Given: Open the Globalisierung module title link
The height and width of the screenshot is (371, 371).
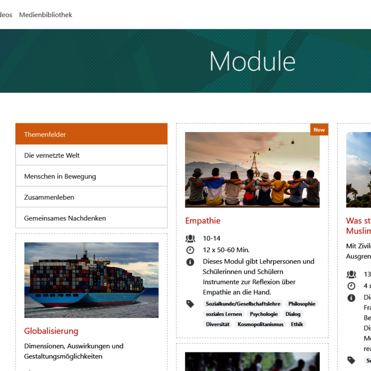Looking at the screenshot, I should (x=51, y=331).
